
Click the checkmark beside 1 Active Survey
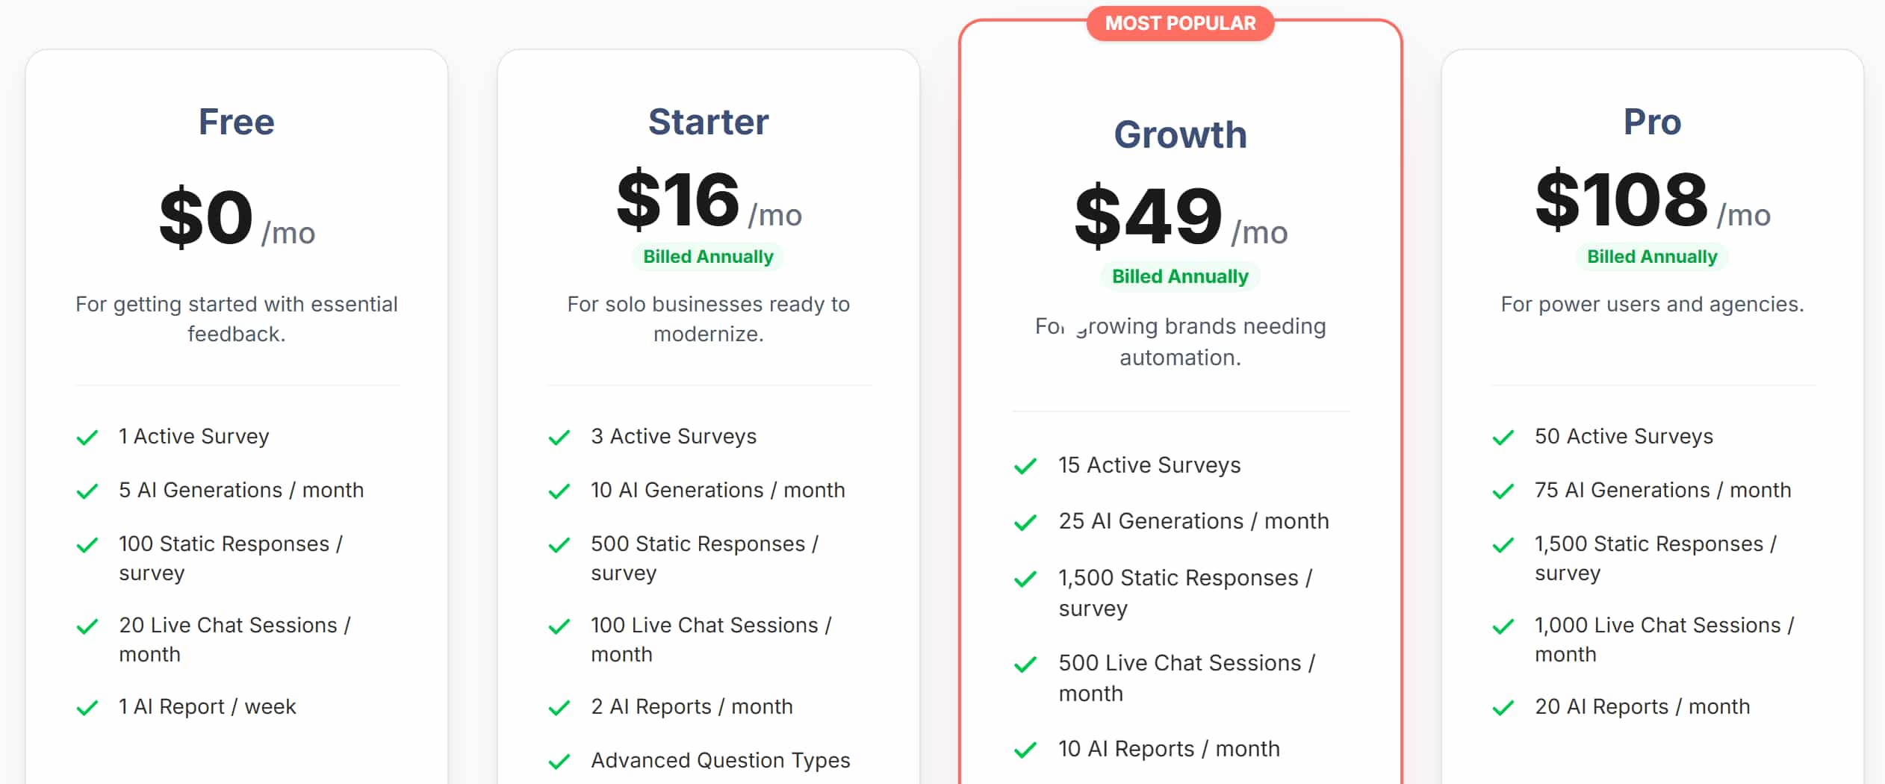(87, 438)
